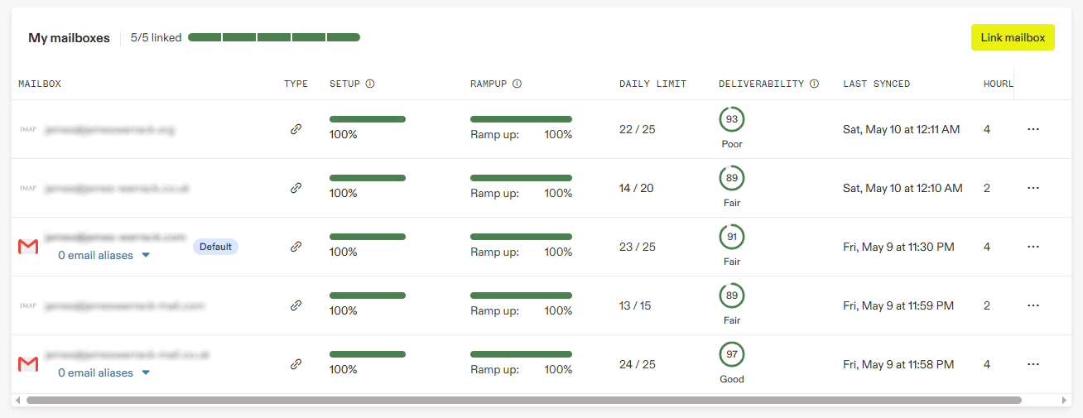1083x418 pixels.
Task: Click the 89 deliverability circle in the 13 / 15 row
Action: pos(732,295)
